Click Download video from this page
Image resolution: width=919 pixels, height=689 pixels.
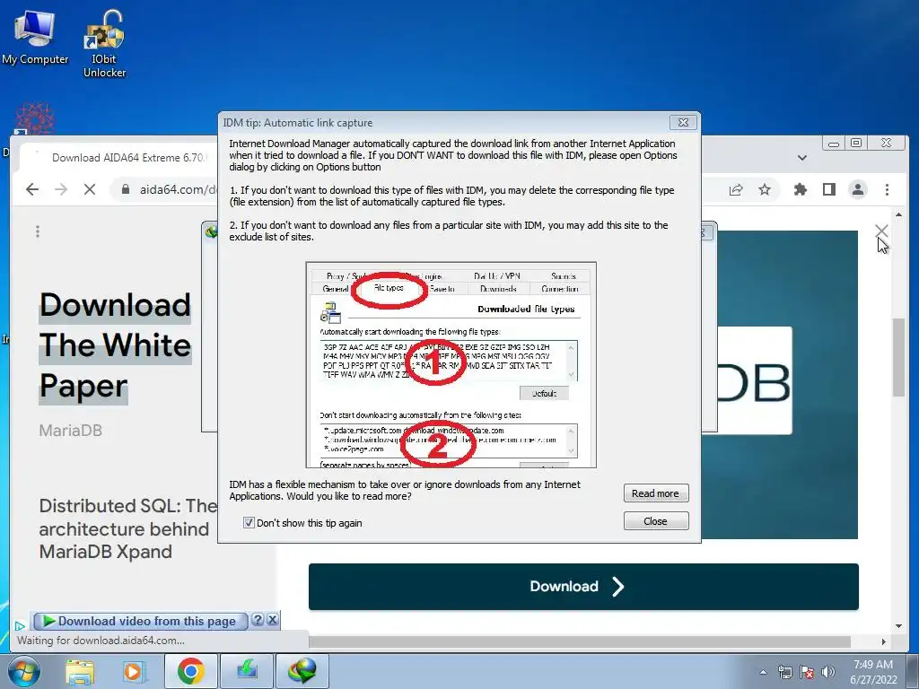[x=139, y=621]
